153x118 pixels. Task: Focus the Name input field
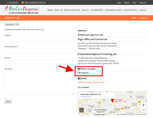(39, 39)
